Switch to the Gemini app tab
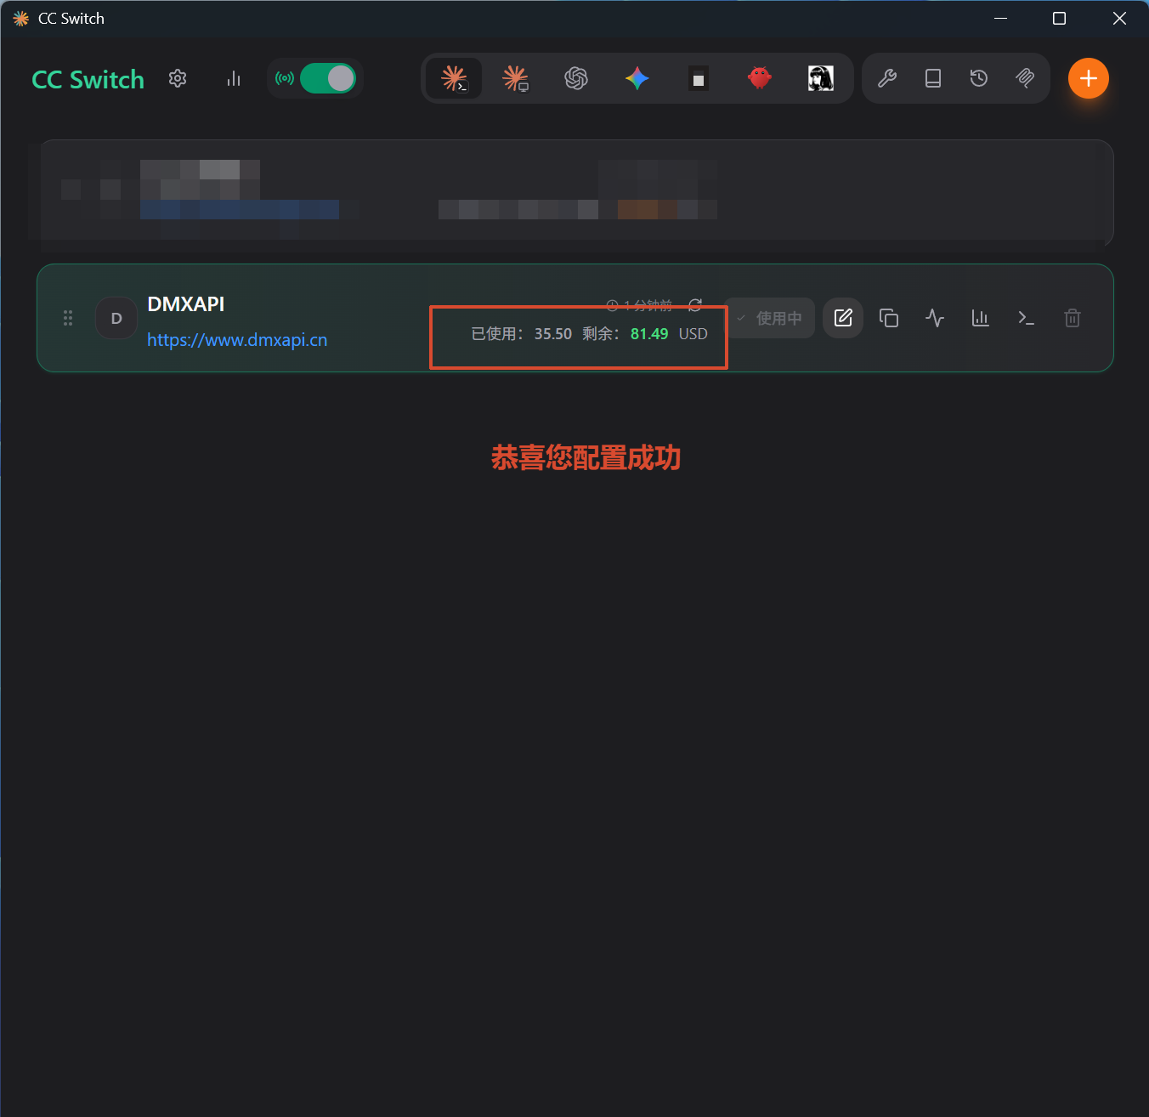The height and width of the screenshot is (1117, 1149). (637, 78)
